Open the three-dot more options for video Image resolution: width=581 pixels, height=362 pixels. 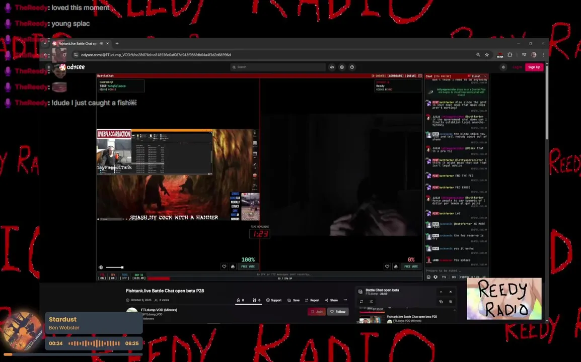[x=345, y=300]
